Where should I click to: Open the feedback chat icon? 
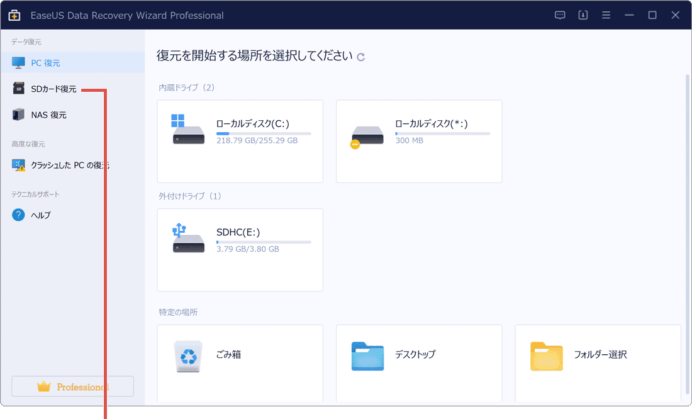pyautogui.click(x=559, y=14)
